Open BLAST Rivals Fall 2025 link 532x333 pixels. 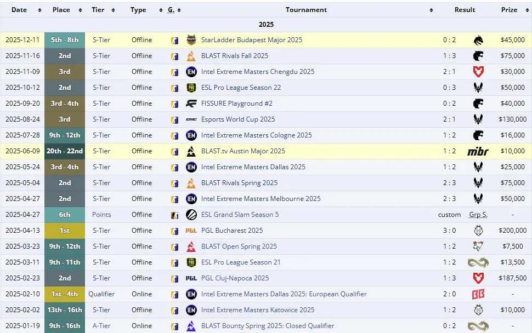point(234,56)
